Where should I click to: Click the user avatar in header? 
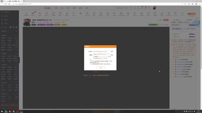coord(154,8)
